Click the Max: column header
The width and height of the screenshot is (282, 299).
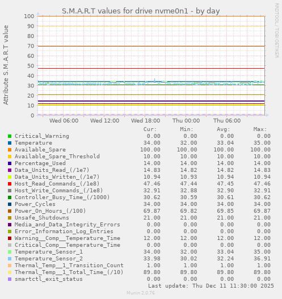pos(260,129)
